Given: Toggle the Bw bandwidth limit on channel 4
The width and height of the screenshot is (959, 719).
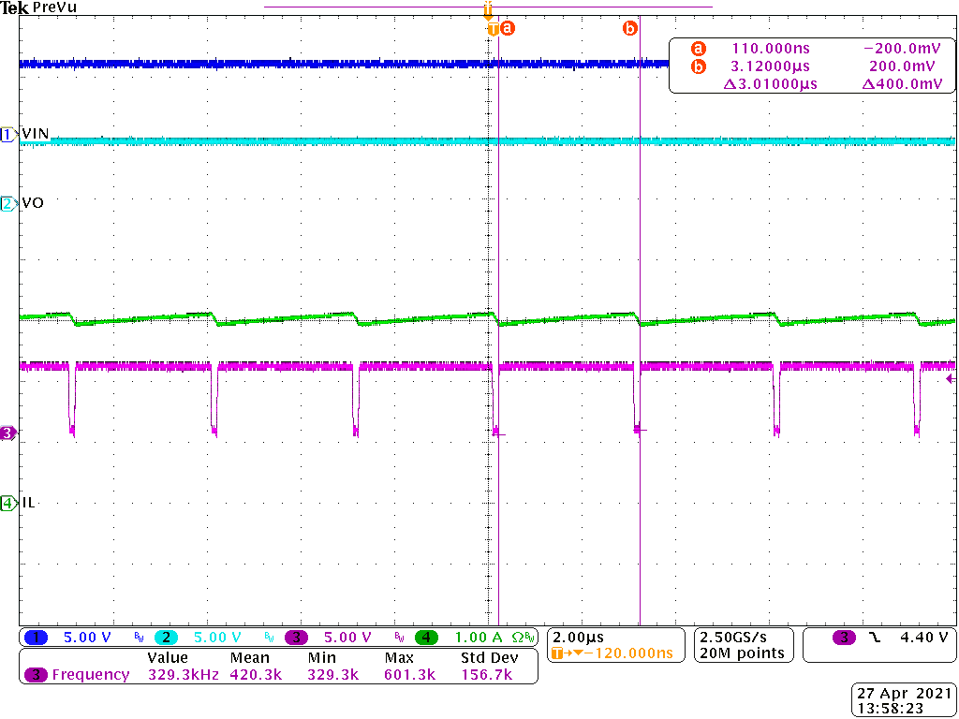Looking at the screenshot, I should pos(527,637).
